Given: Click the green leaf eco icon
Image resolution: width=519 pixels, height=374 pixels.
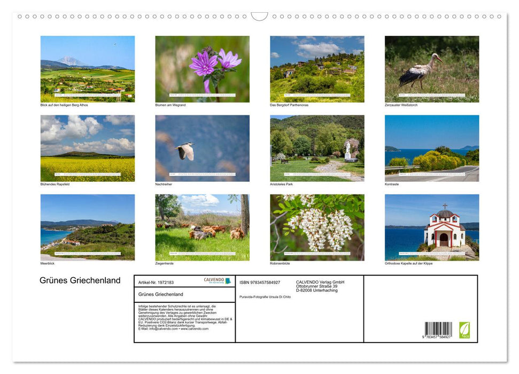Looking at the screenshot, I should click(x=464, y=330).
